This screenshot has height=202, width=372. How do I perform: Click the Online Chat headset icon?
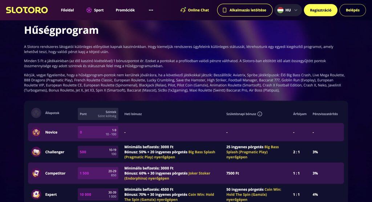pyautogui.click(x=183, y=10)
